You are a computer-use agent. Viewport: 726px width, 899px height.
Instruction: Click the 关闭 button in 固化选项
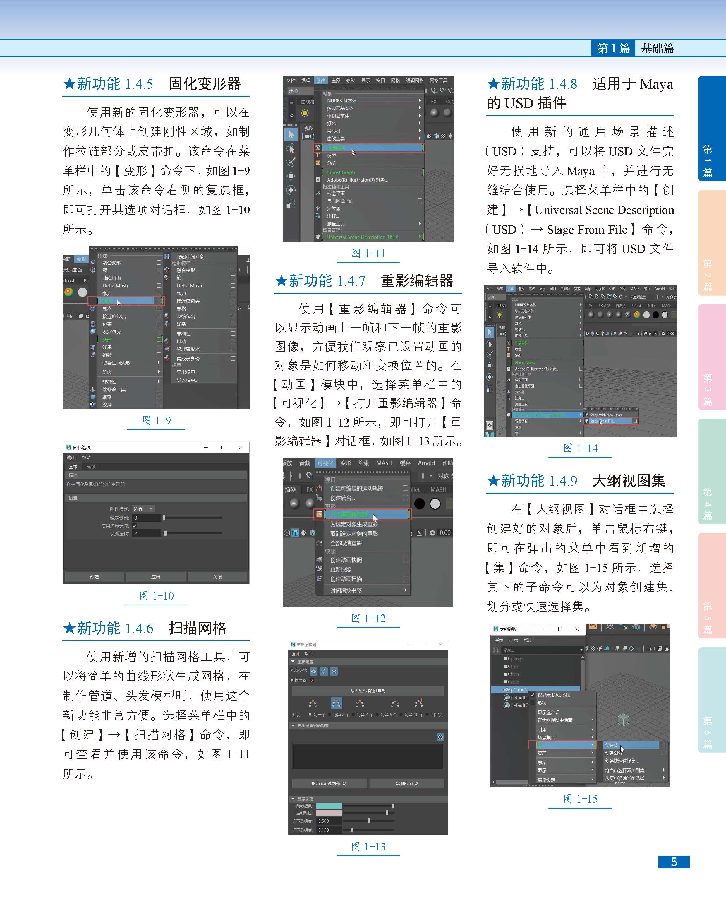[217, 577]
